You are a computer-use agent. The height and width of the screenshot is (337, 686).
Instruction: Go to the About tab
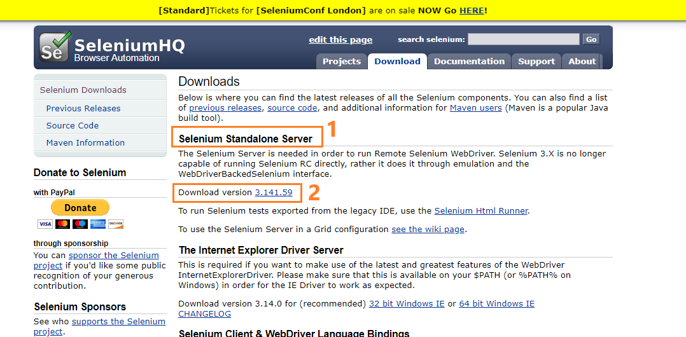(582, 62)
